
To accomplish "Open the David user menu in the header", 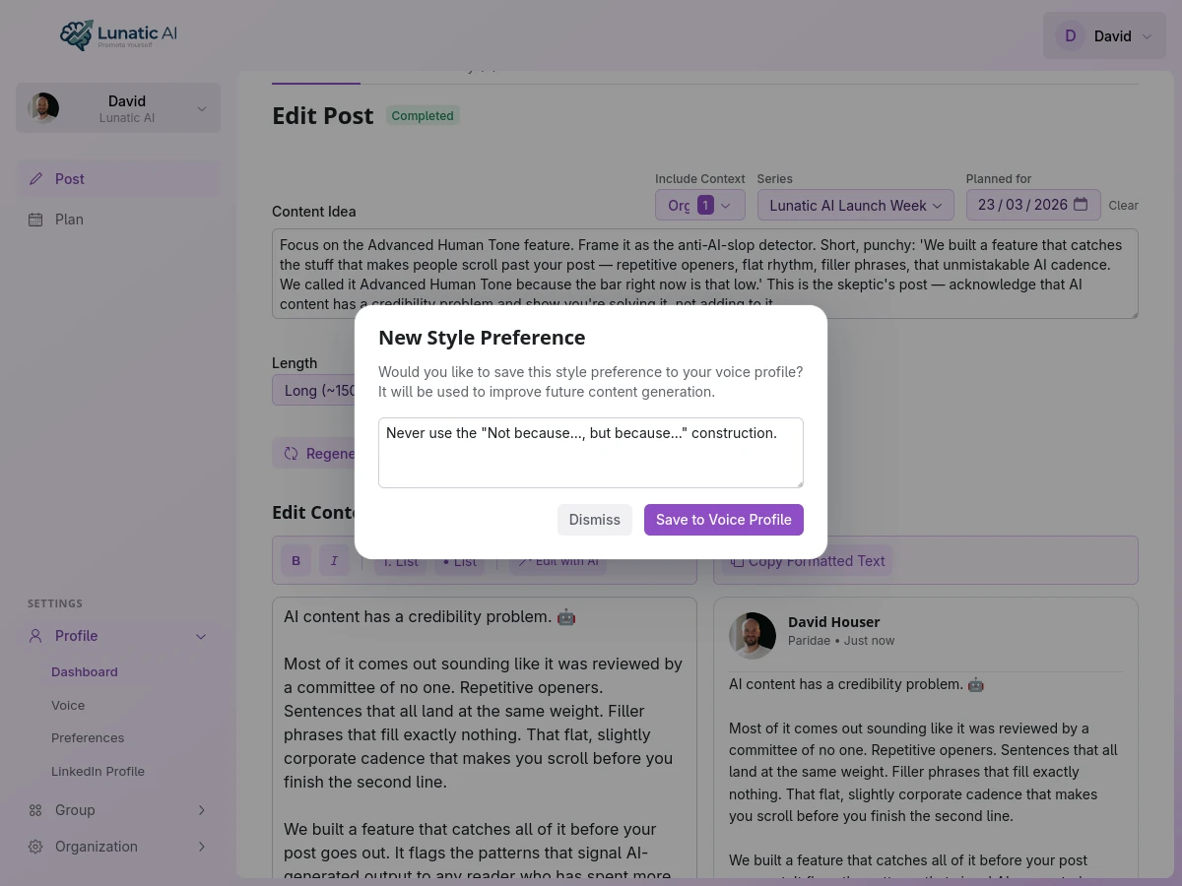I will tap(1104, 35).
